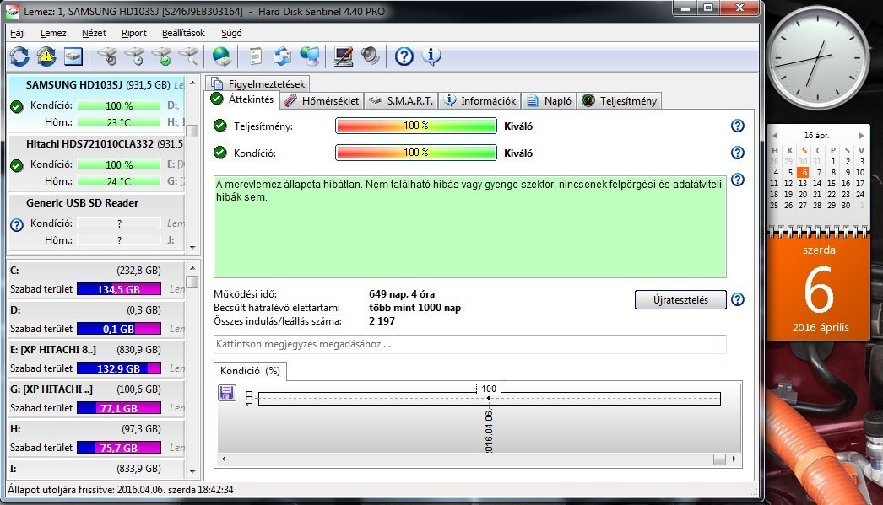Click the disk with magnifier surface test icon

click(x=188, y=56)
